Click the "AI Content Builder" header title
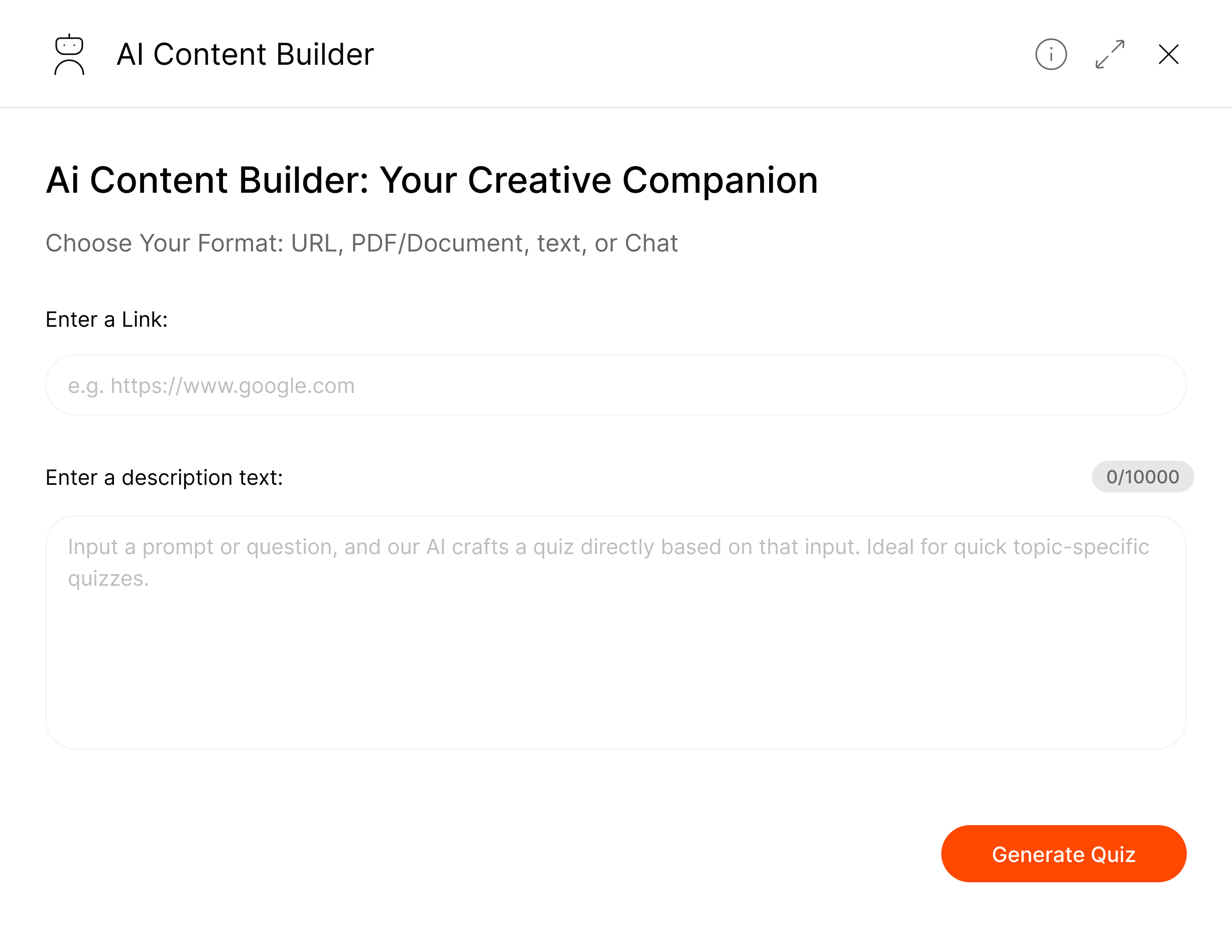Screen dimensions: 1232x929 (245, 55)
